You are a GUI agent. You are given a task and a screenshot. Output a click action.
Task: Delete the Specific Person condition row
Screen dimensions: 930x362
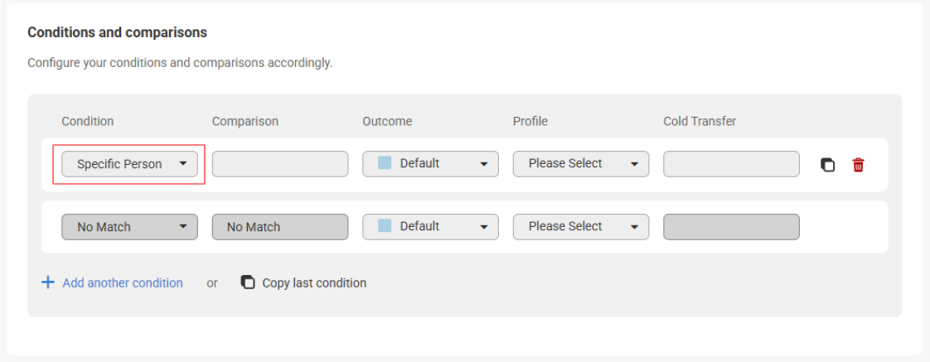tap(858, 165)
